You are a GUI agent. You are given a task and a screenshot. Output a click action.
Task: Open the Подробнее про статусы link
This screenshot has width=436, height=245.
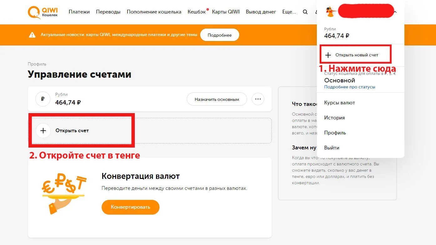click(350, 87)
